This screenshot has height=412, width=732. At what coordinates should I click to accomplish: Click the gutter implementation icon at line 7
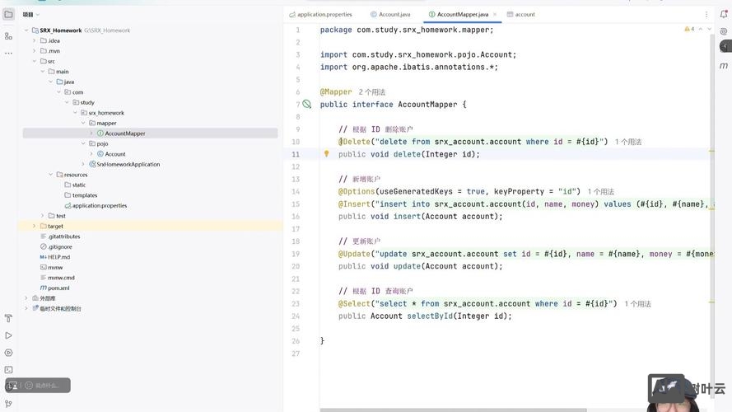(x=306, y=105)
